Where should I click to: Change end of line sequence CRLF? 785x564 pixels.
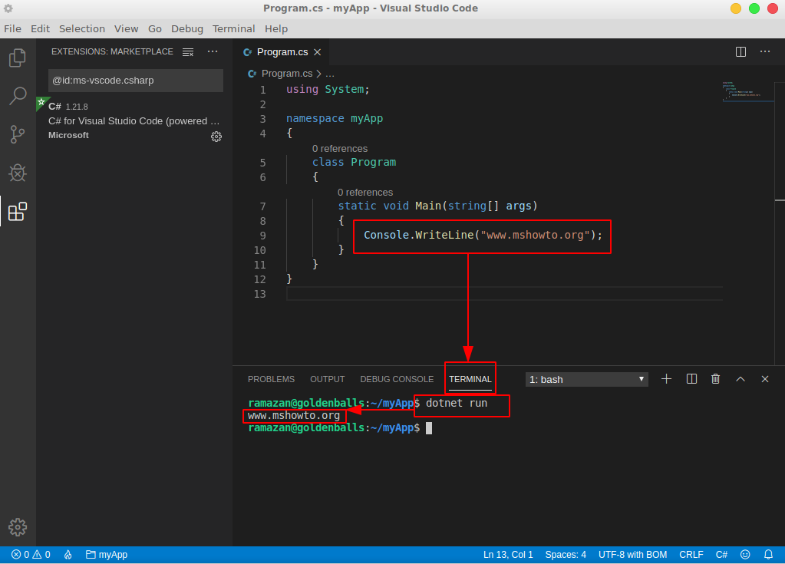[691, 555]
